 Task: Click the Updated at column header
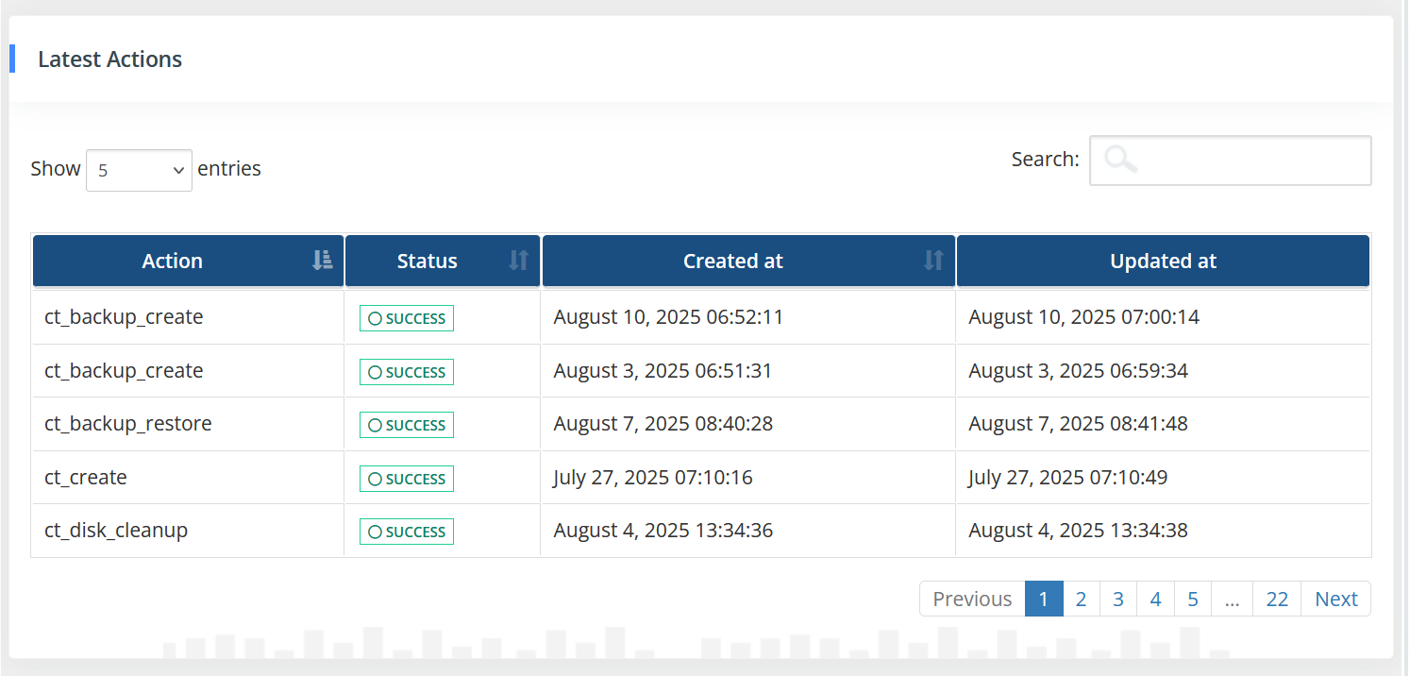(x=1163, y=261)
